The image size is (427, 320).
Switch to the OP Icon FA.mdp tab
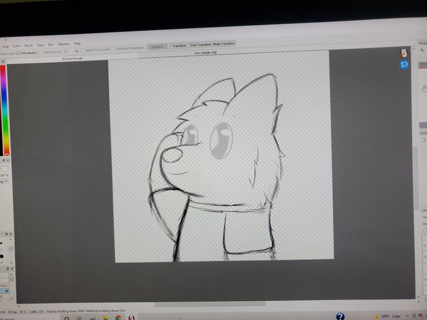[x=72, y=58]
